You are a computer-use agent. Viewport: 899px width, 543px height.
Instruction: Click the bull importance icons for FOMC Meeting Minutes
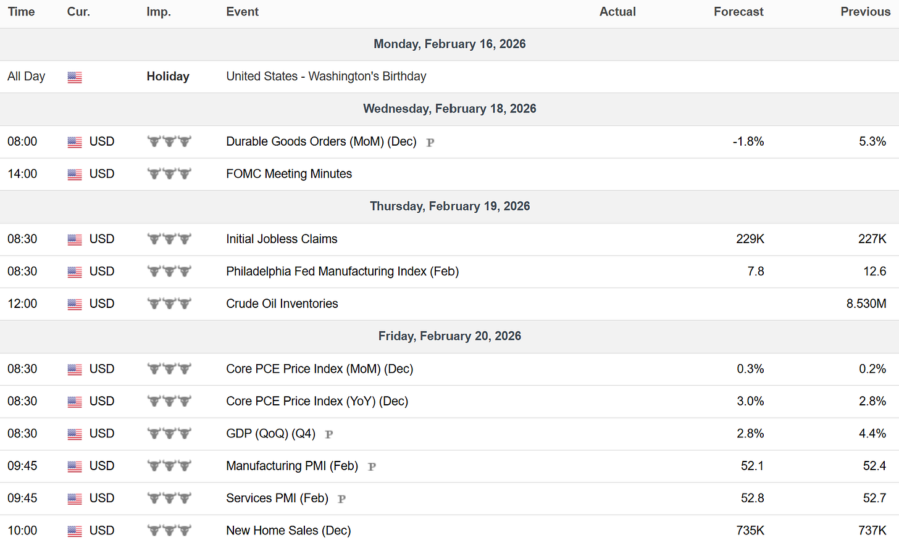tap(169, 174)
